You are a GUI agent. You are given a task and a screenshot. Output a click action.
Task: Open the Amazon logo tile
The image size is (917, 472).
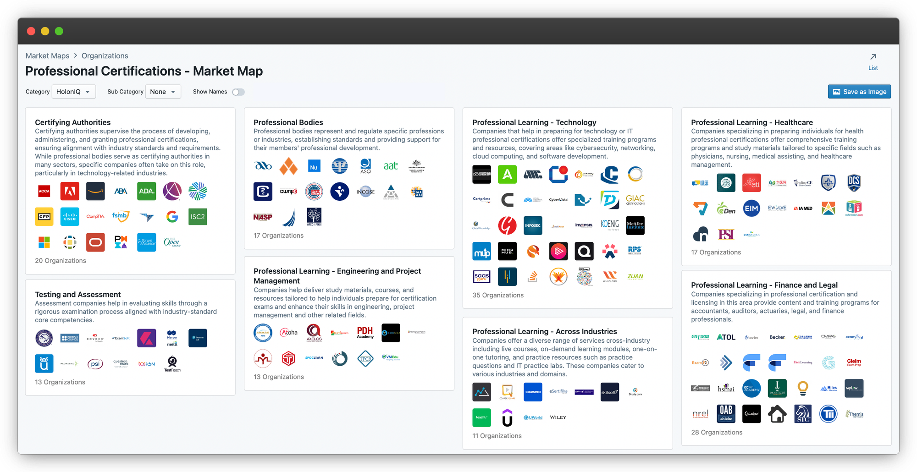[x=95, y=191]
